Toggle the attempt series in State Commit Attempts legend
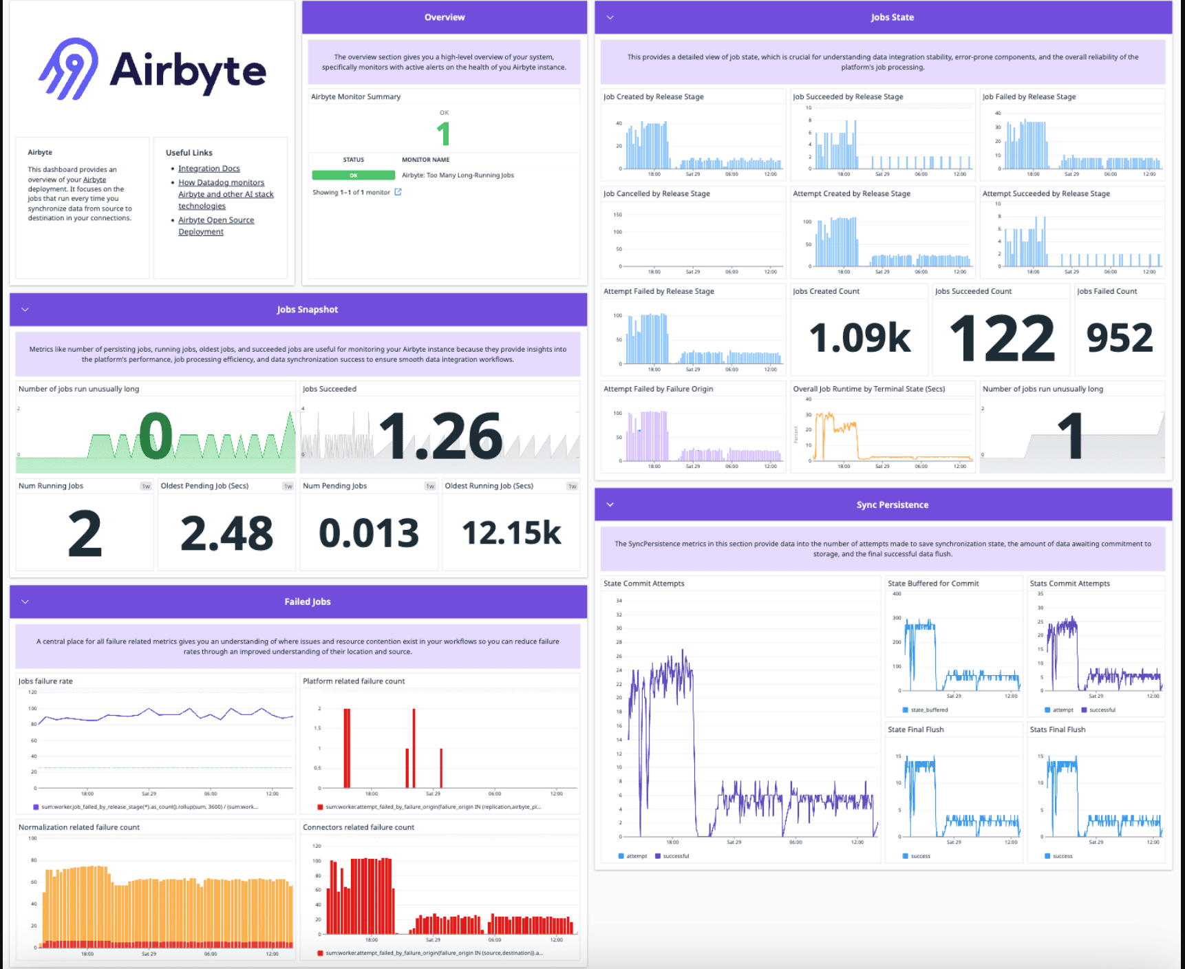Image resolution: width=1185 pixels, height=969 pixels. 632,856
